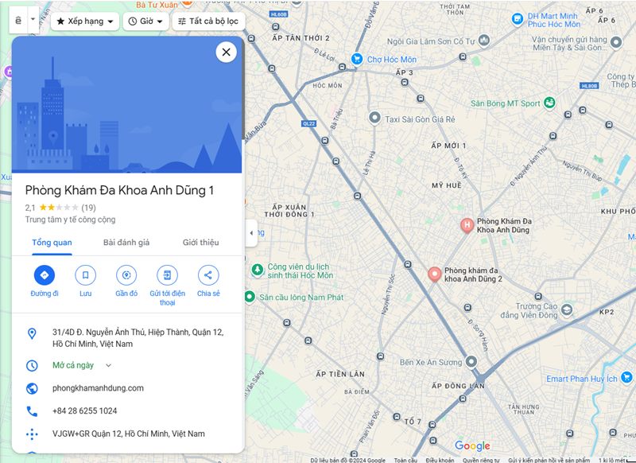Collapse the side panel with arrow handle
The height and width of the screenshot is (463, 636).
point(251,233)
